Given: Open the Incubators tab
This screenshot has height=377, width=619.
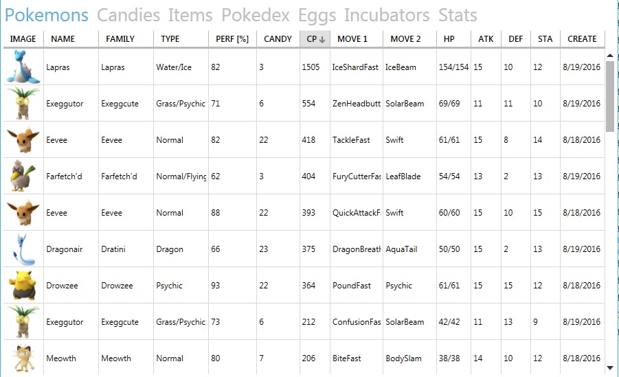Looking at the screenshot, I should [x=387, y=15].
